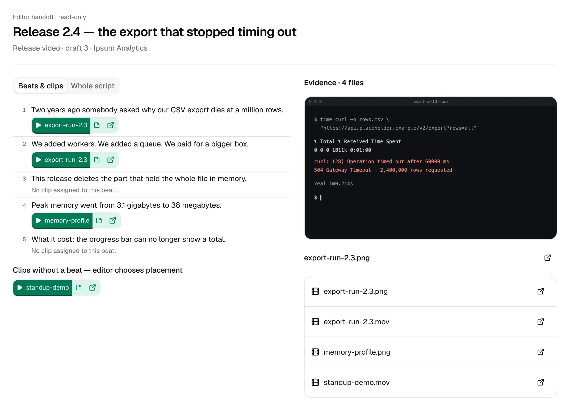570x410 pixels.
Task: Switch to Whole script tab
Action: (93, 86)
